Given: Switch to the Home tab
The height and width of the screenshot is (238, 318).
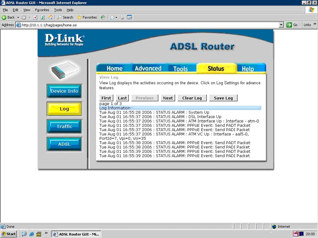Looking at the screenshot, I should 115,68.
